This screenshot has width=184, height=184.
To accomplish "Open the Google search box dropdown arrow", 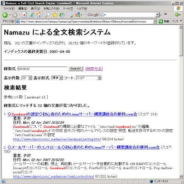I will pyautogui.click(x=157, y=15).
